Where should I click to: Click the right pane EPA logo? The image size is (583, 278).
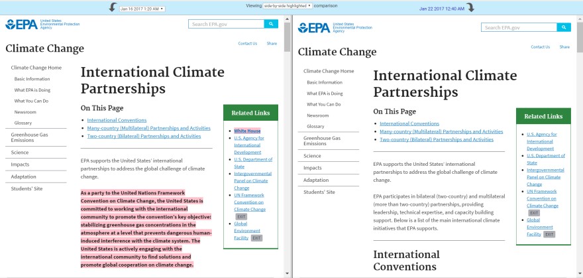click(x=335, y=28)
